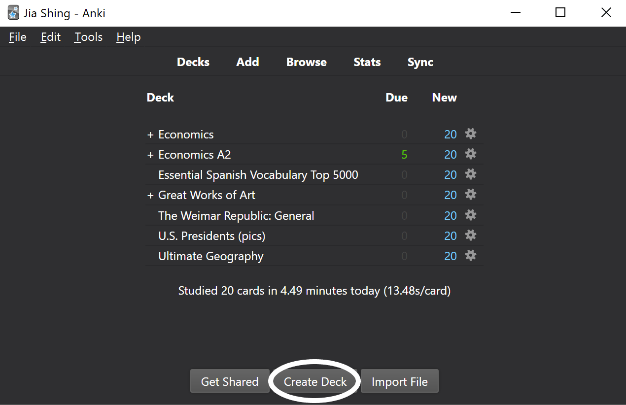This screenshot has height=405, width=626.
Task: Click the Due column header
Action: (396, 98)
